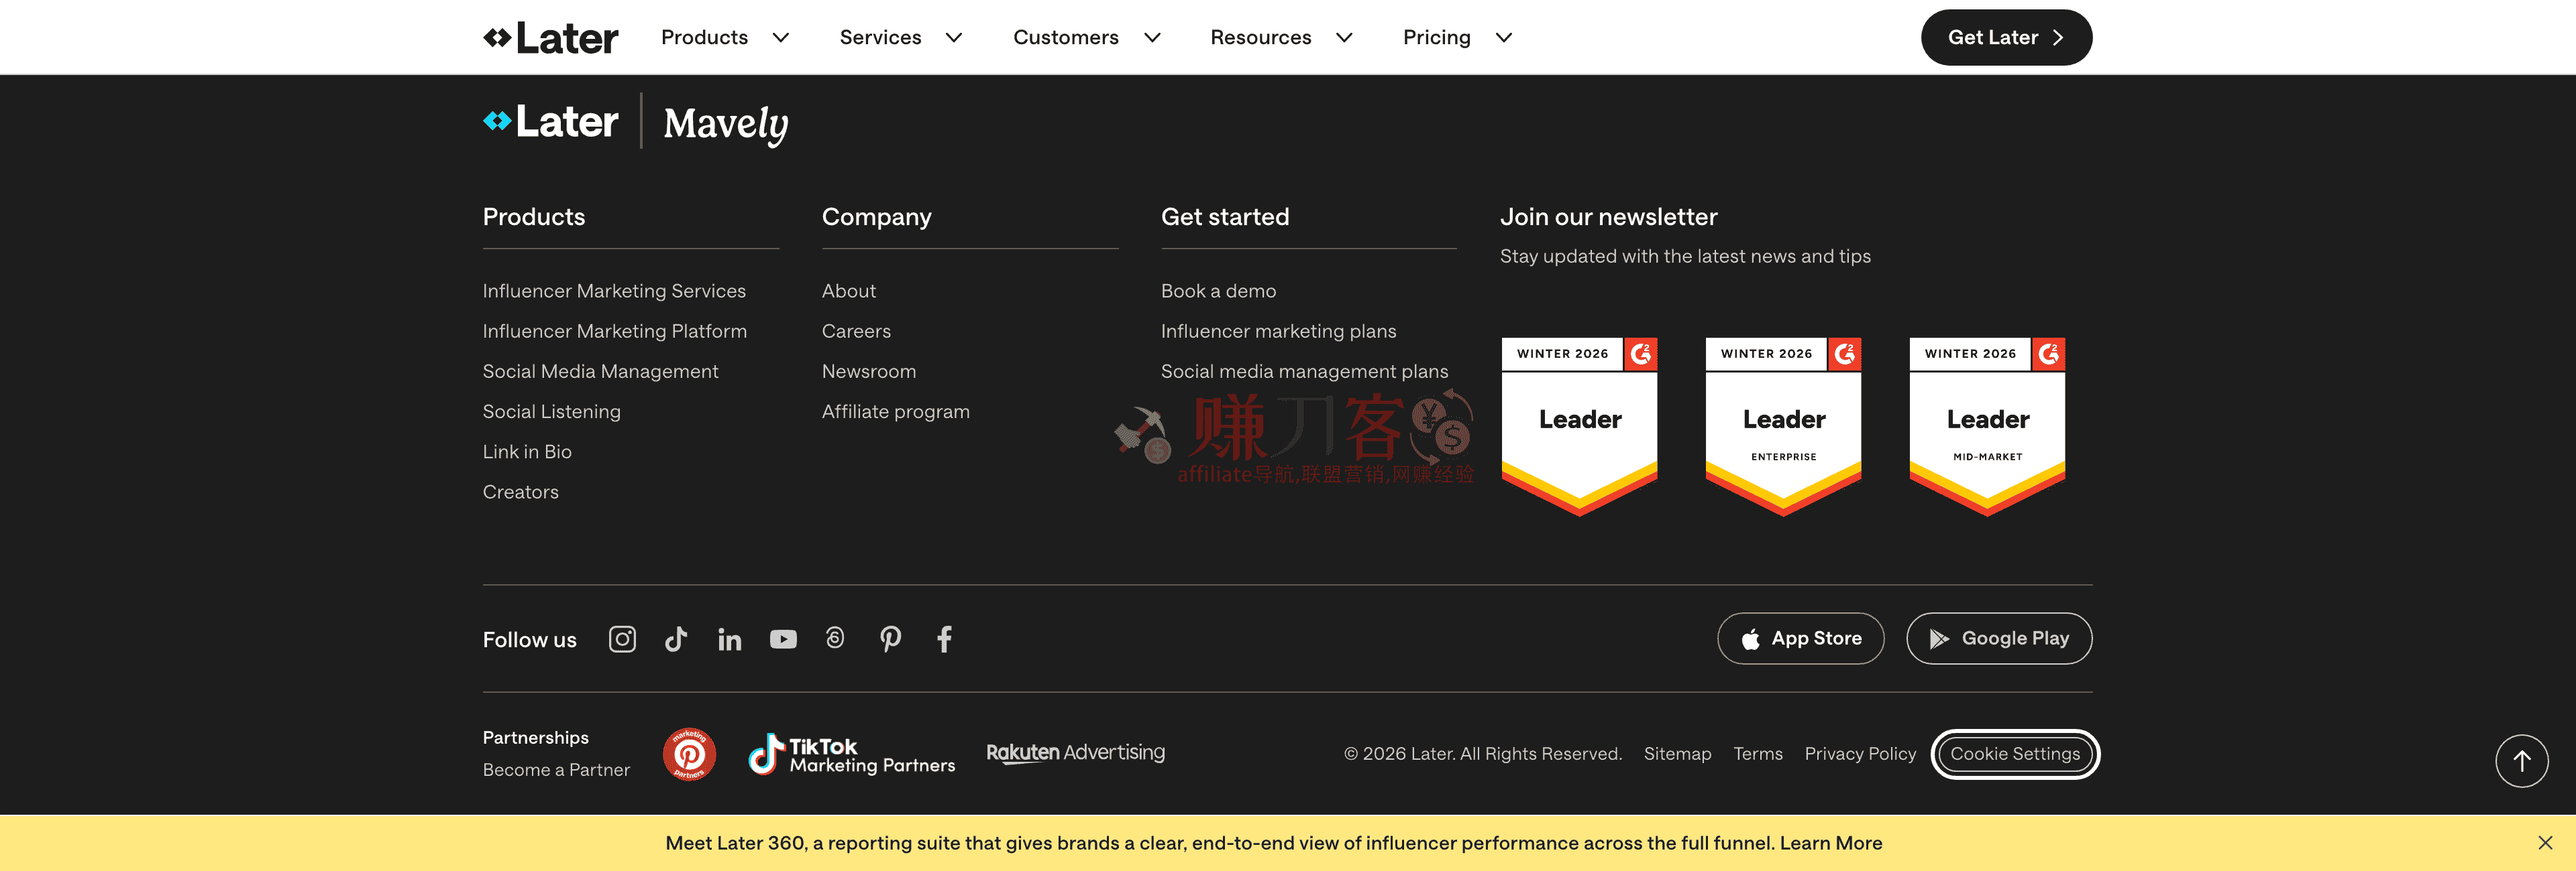Screen dimensions: 2576x871
Task: Close the yellow Later 360 announcement banner
Action: point(2545,843)
